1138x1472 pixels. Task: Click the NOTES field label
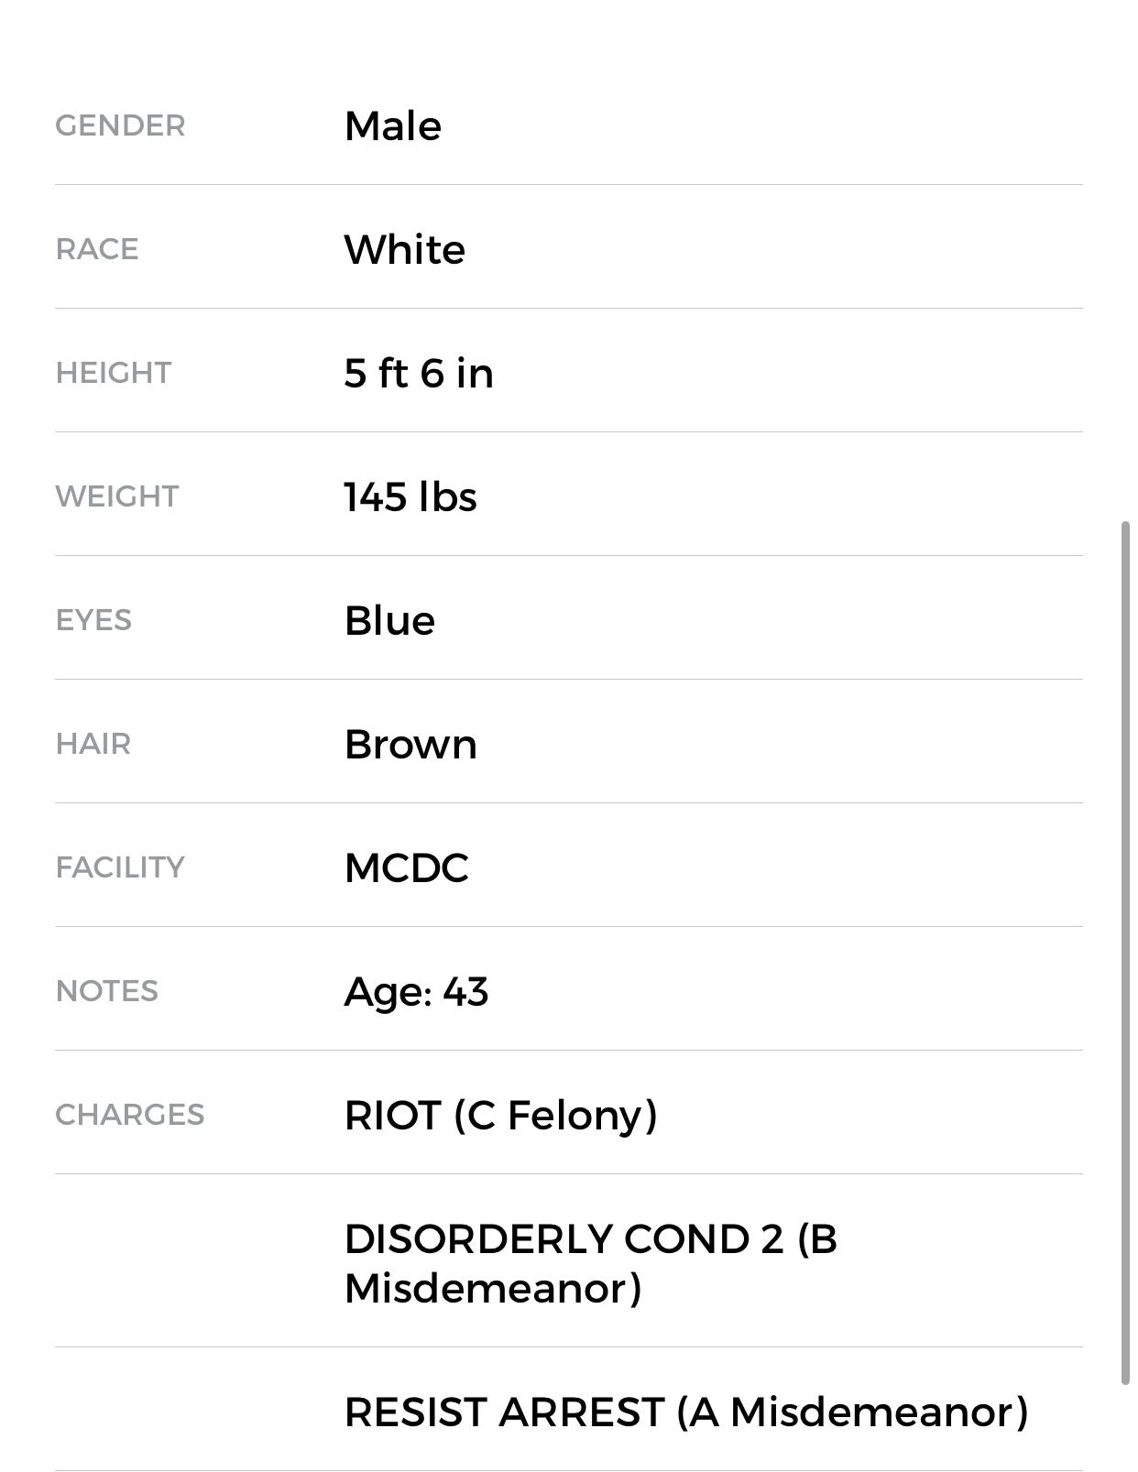click(x=107, y=991)
